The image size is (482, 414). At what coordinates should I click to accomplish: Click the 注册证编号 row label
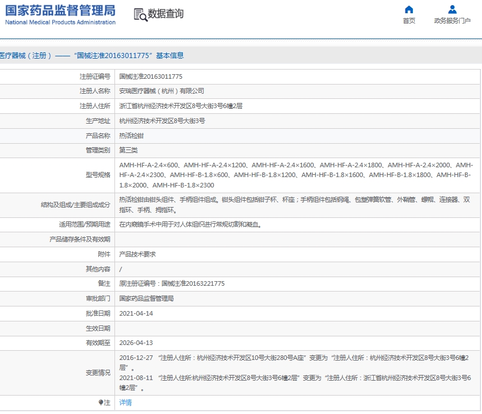(95, 76)
